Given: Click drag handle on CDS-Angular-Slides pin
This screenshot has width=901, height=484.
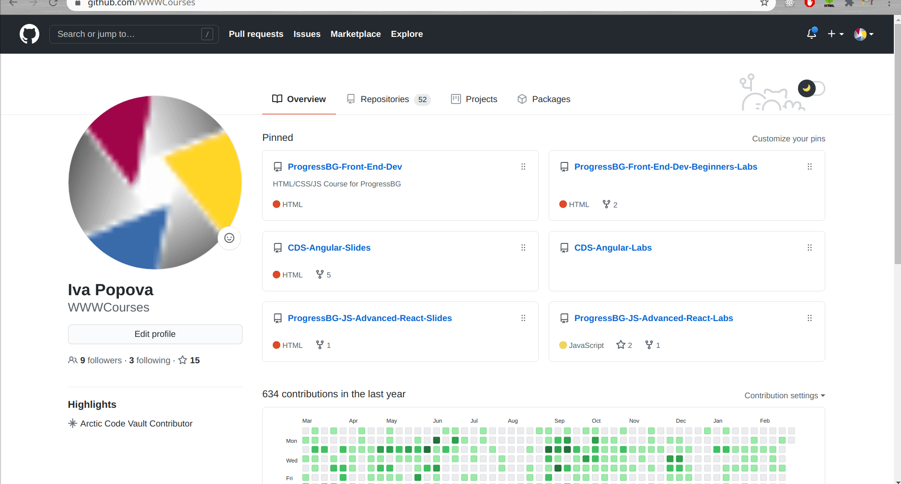Looking at the screenshot, I should pos(523,248).
